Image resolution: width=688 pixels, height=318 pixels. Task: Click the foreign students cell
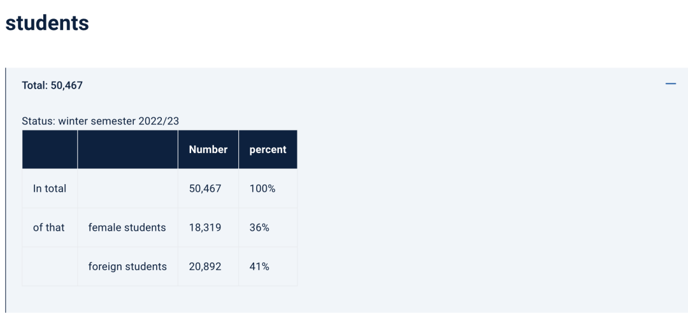click(127, 266)
